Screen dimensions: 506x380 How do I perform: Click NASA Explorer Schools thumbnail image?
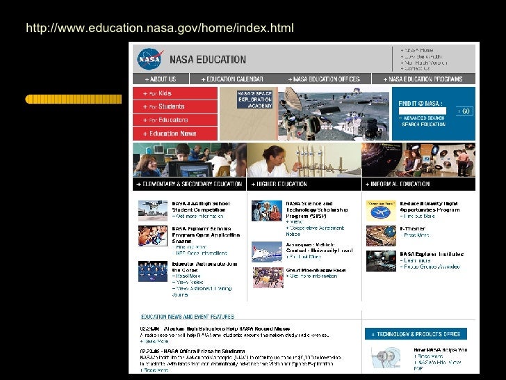click(153, 236)
